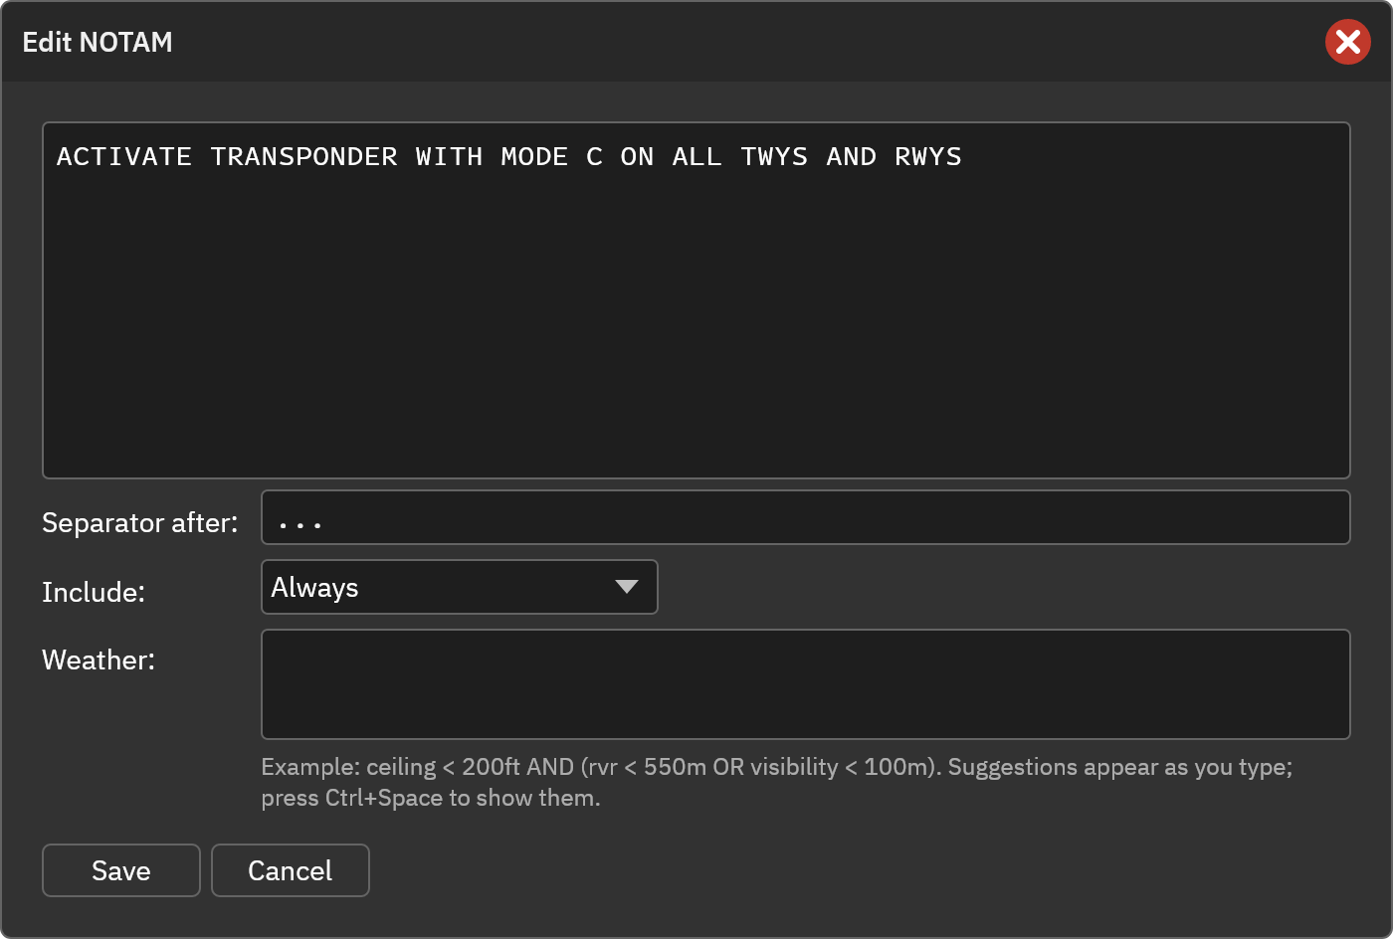Focus the Separator after field
Image resolution: width=1393 pixels, height=939 pixels.
pyautogui.click(x=805, y=517)
